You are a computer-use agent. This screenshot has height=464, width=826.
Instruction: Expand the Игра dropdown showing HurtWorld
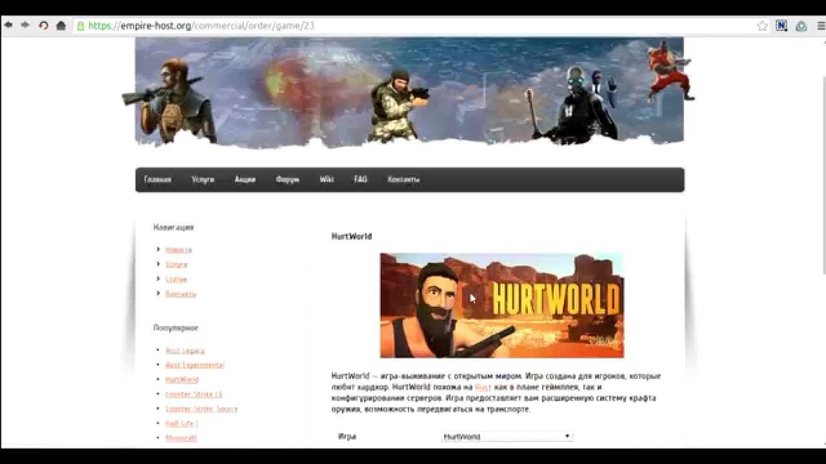[507, 436]
